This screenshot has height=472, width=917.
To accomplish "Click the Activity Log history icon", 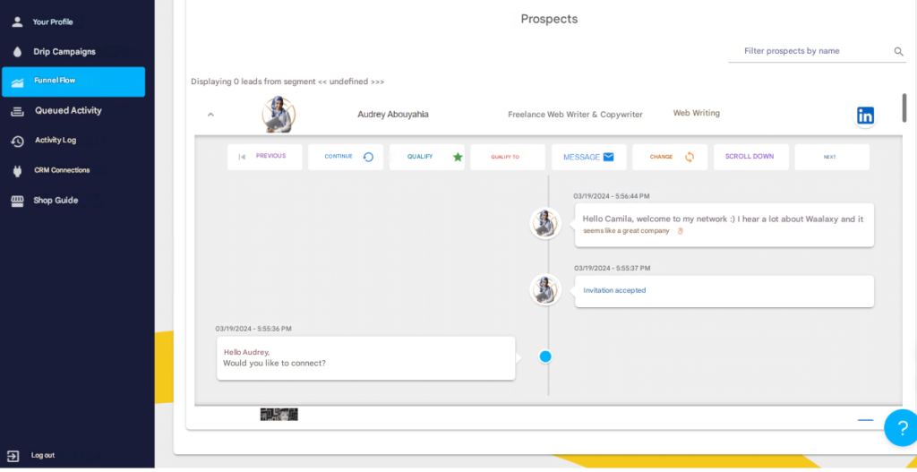I will pyautogui.click(x=17, y=141).
